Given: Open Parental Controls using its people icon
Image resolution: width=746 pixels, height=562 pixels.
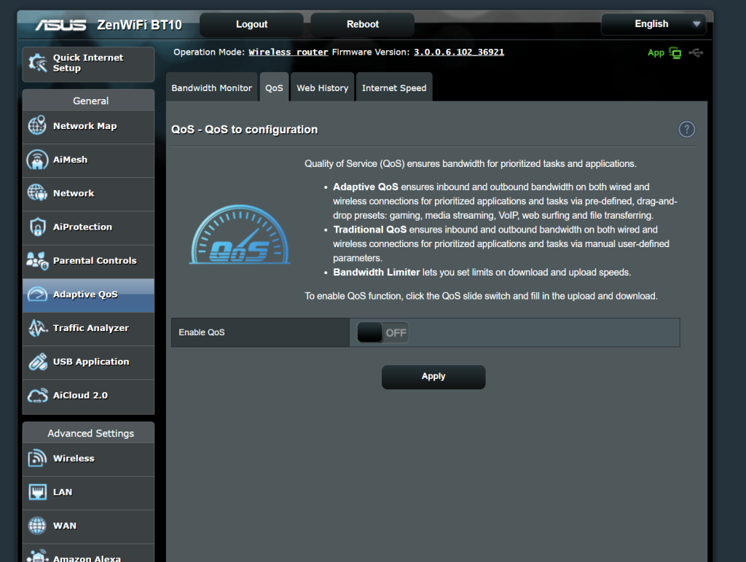Looking at the screenshot, I should (x=37, y=260).
